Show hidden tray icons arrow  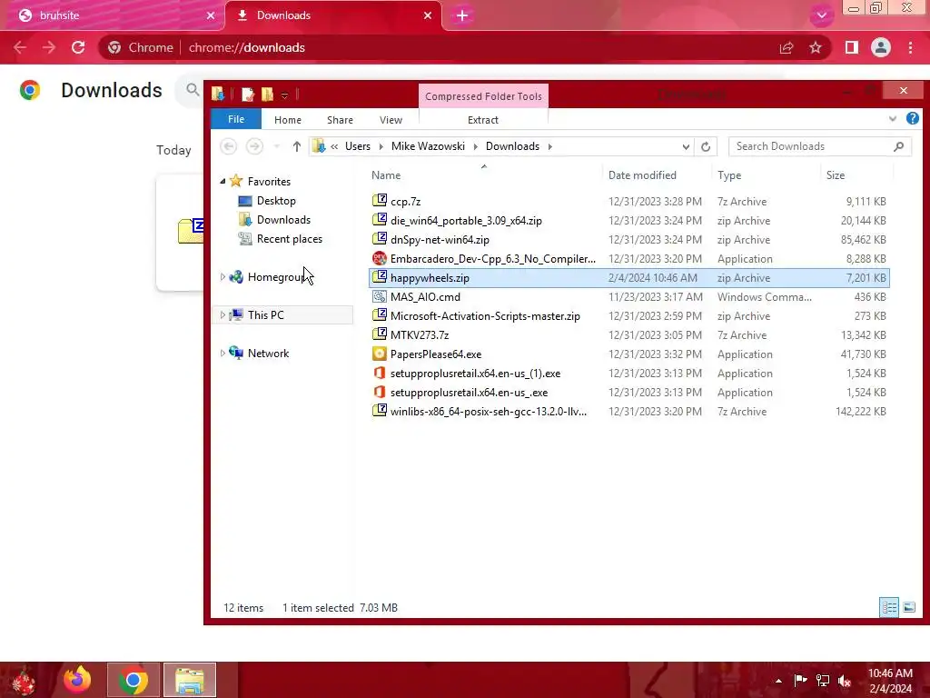pyautogui.click(x=778, y=680)
